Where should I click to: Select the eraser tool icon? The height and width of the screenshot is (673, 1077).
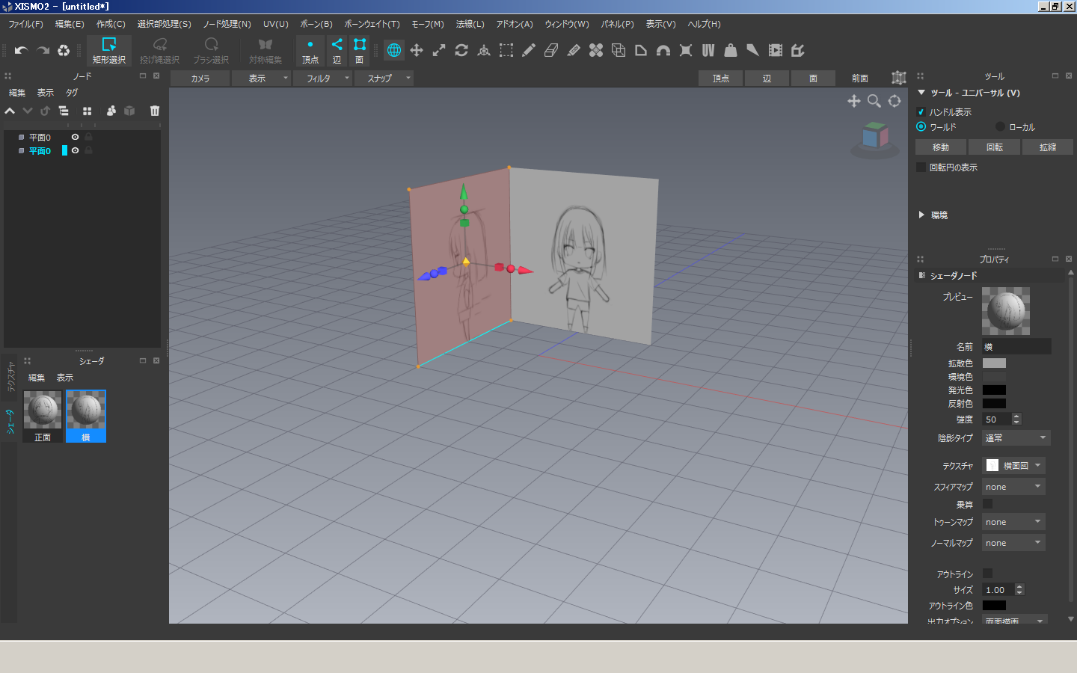pos(551,50)
